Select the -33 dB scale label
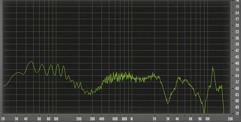The height and width of the screenshot is (122, 241). tap(237, 32)
